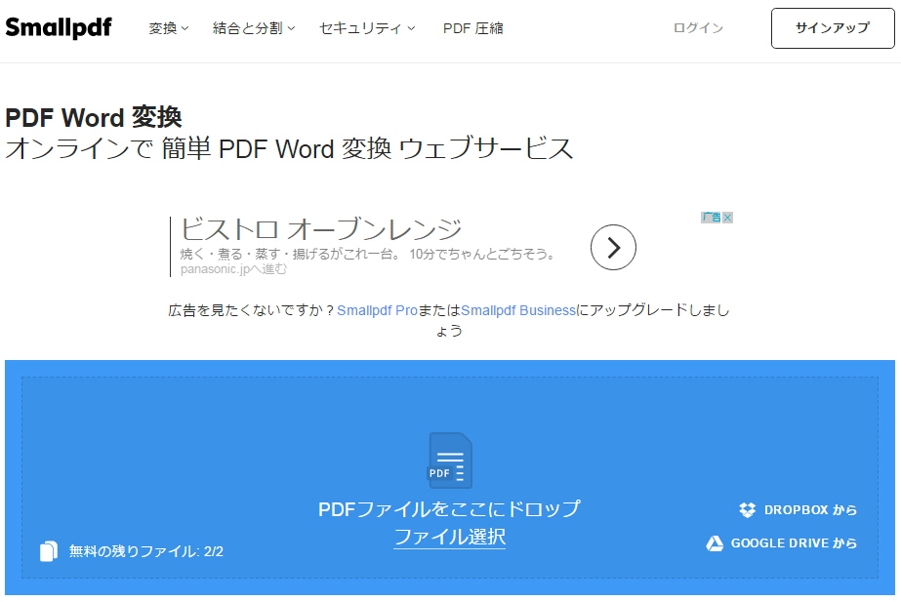Click the サインアップ button

click(833, 28)
